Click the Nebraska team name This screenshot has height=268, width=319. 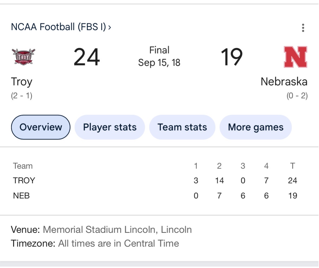coord(284,82)
